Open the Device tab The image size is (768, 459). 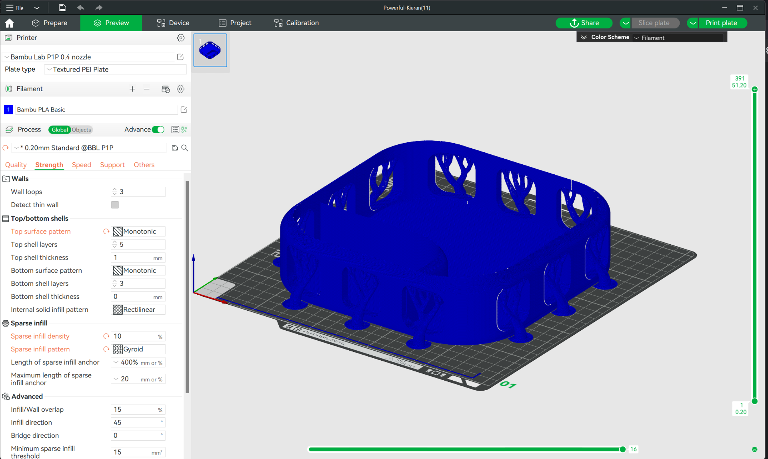[x=173, y=23]
